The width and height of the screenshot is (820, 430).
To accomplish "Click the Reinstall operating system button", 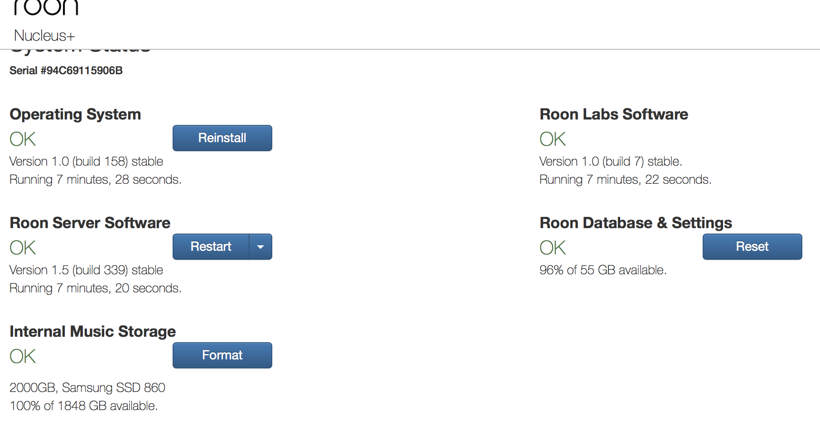I will coord(222,138).
